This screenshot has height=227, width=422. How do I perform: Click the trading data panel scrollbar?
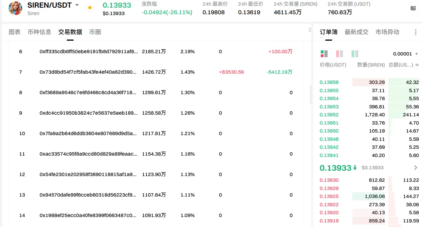[x=311, y=95]
